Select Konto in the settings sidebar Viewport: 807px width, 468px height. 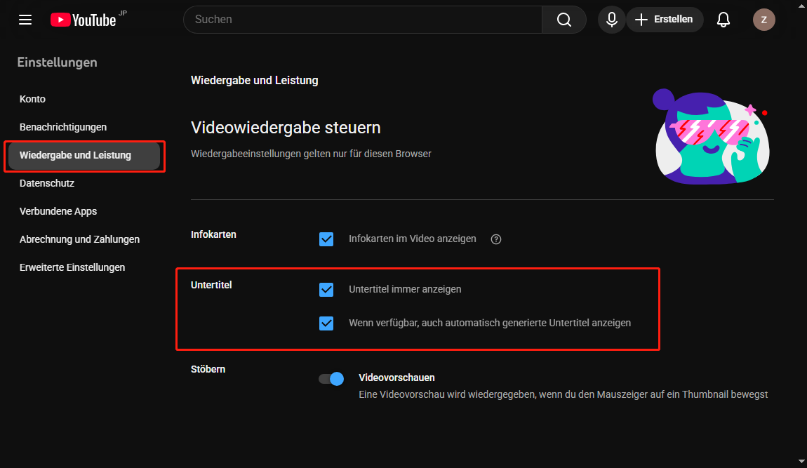32,98
